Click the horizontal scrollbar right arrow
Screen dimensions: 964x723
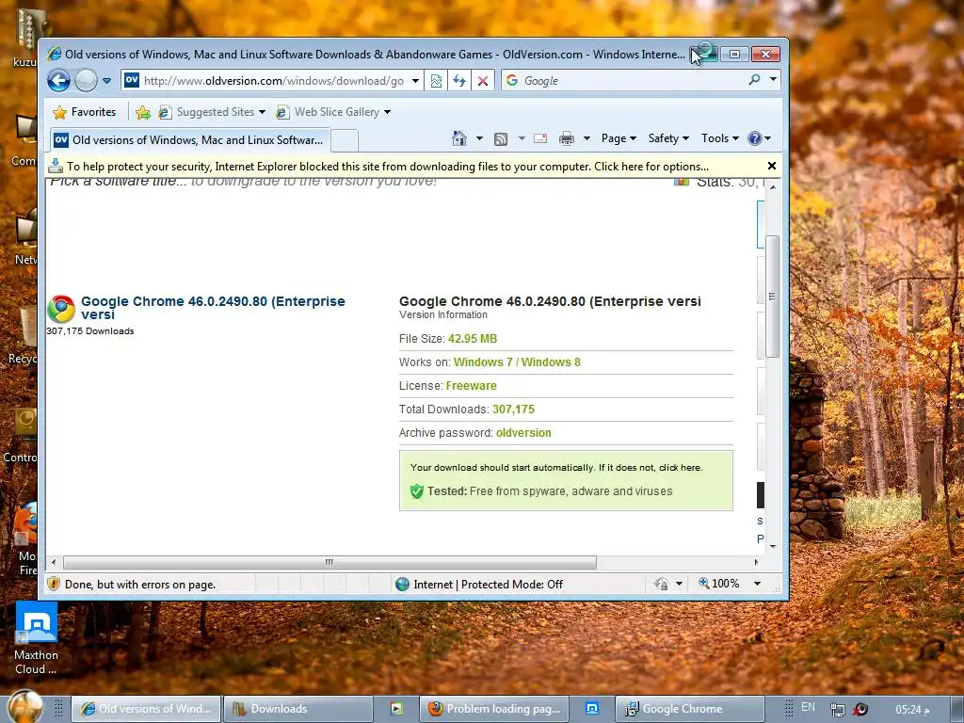coord(756,562)
